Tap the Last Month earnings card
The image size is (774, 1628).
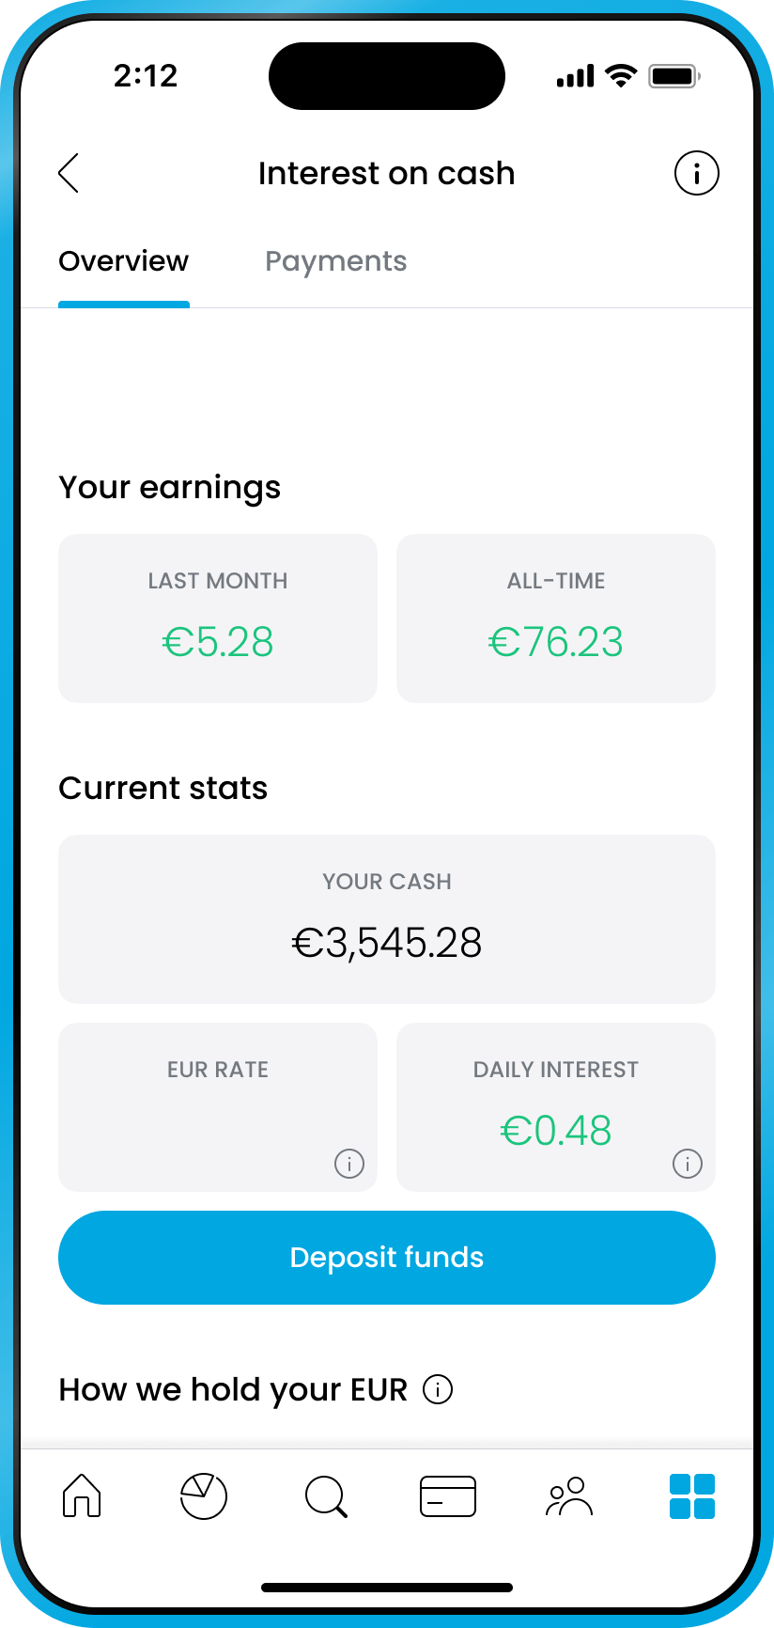218,618
